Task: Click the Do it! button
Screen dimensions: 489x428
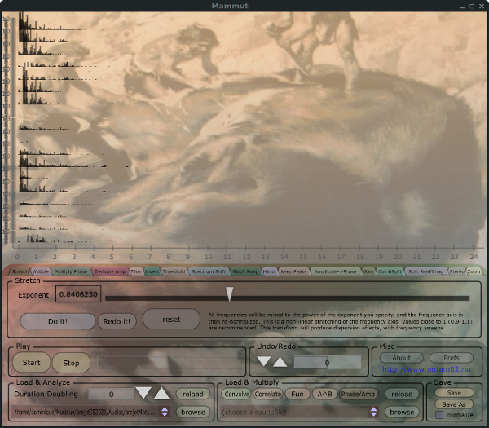Action: click(x=58, y=321)
